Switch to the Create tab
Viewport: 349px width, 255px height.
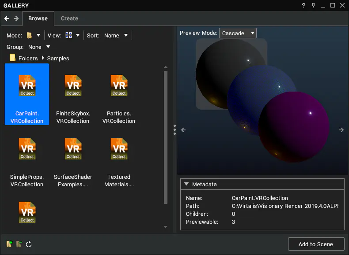click(x=69, y=18)
